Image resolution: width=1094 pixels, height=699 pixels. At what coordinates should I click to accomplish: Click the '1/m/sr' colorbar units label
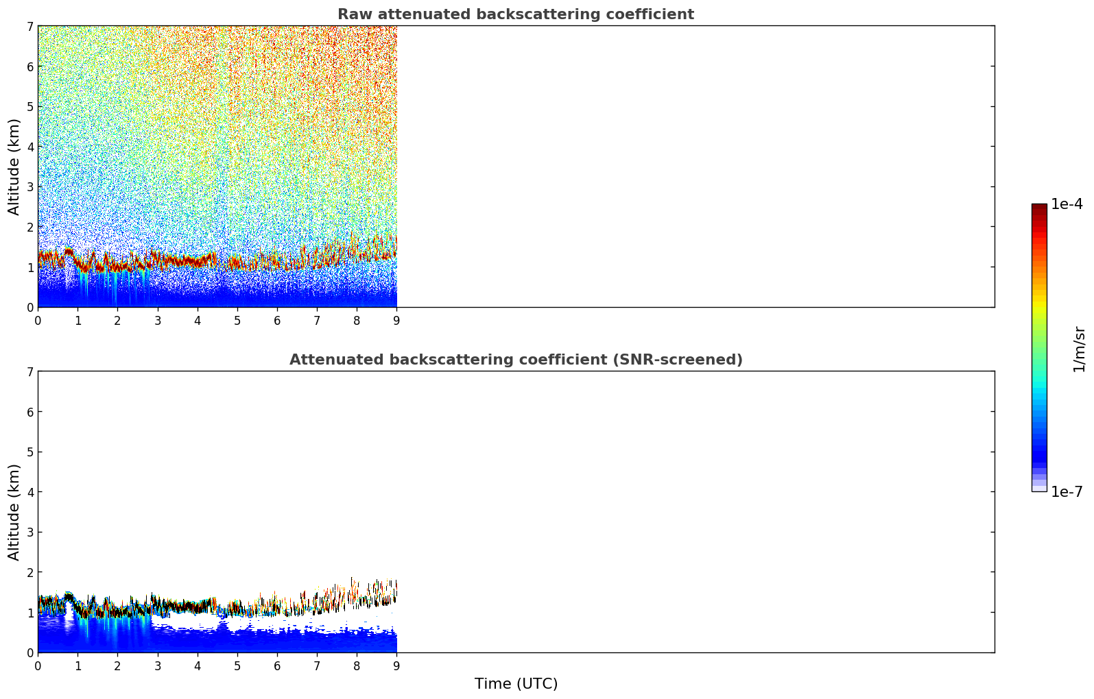point(1079,349)
